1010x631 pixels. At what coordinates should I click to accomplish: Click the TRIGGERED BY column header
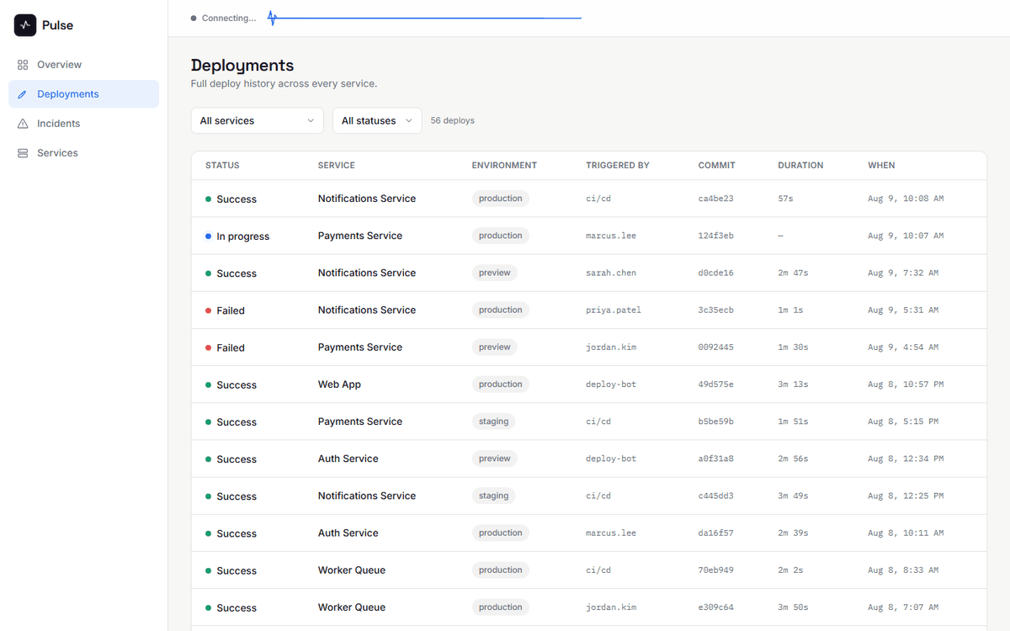point(618,166)
